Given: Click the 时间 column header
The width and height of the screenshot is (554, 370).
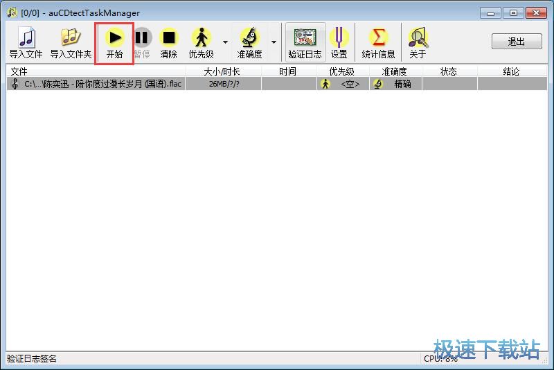Looking at the screenshot, I should click(x=289, y=71).
